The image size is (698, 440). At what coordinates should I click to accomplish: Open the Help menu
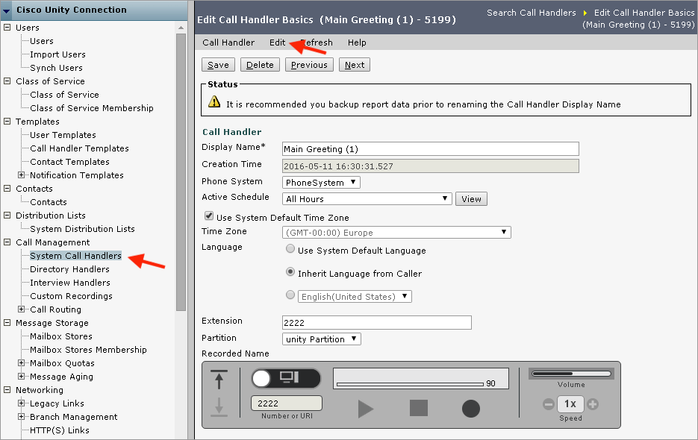click(x=357, y=43)
